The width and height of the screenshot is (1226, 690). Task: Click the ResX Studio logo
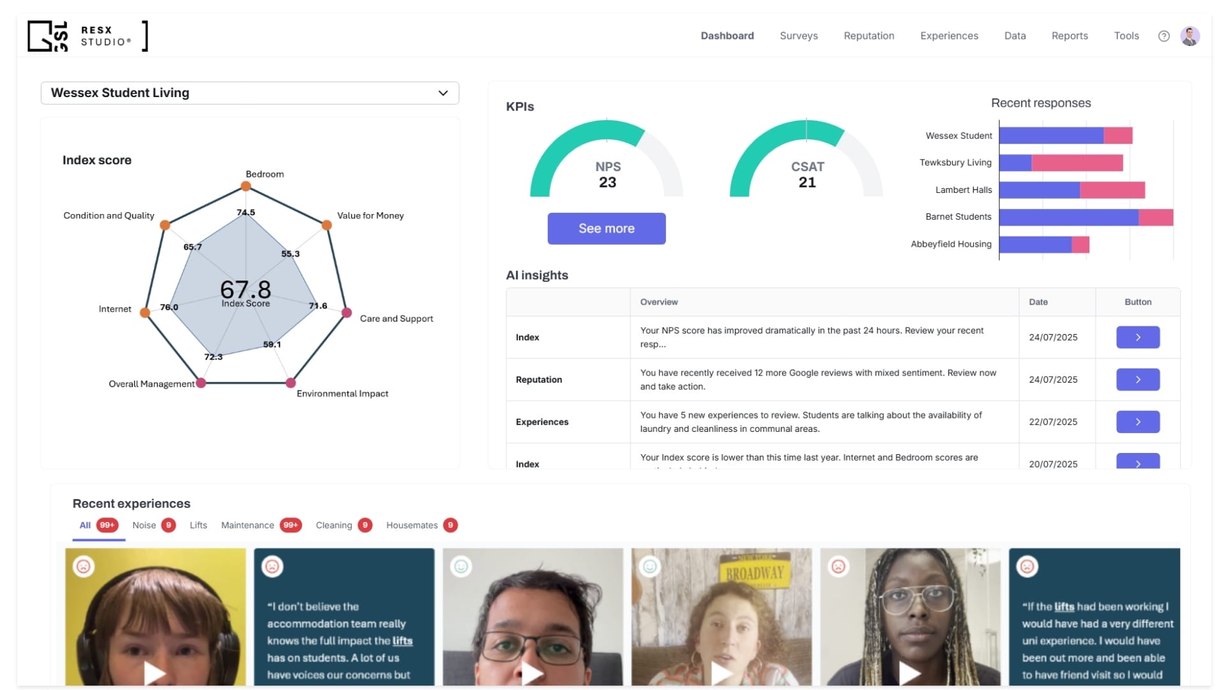tap(87, 36)
